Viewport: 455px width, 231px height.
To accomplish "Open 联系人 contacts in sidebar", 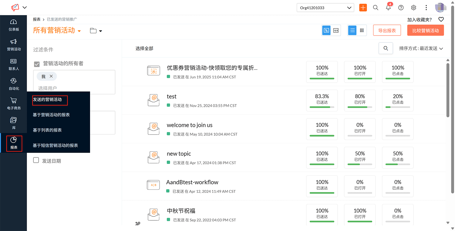I will pyautogui.click(x=13, y=64).
